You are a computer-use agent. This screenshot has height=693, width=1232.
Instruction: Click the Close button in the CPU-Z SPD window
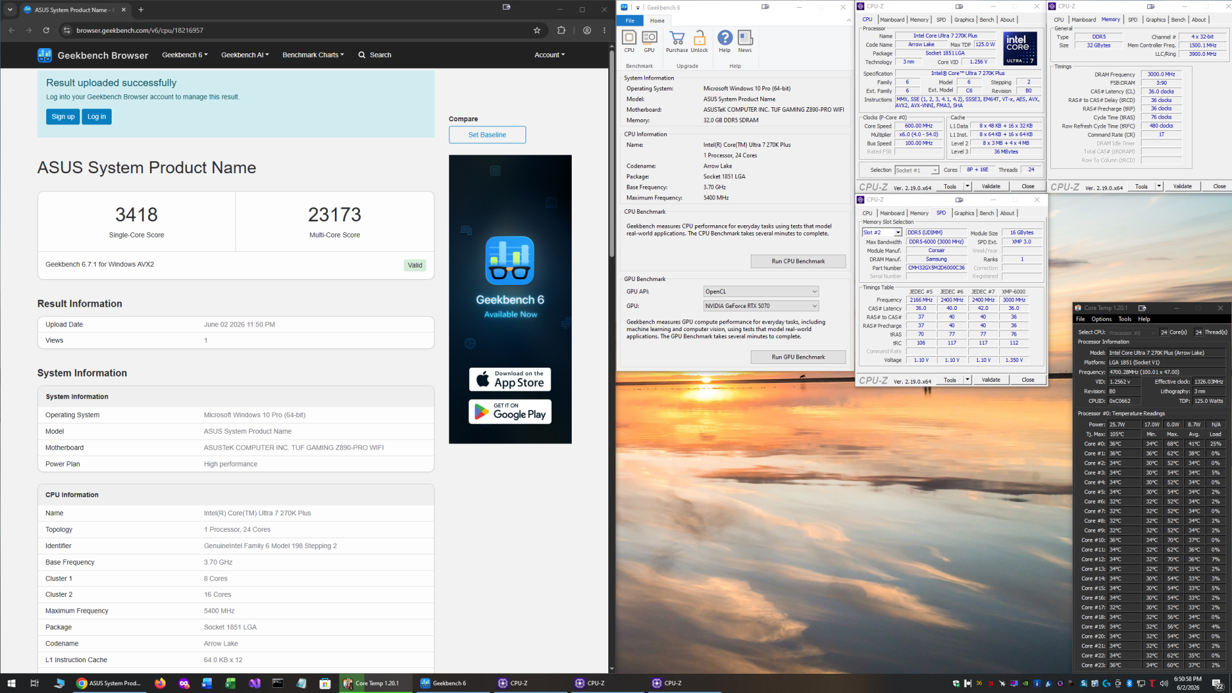click(1028, 380)
